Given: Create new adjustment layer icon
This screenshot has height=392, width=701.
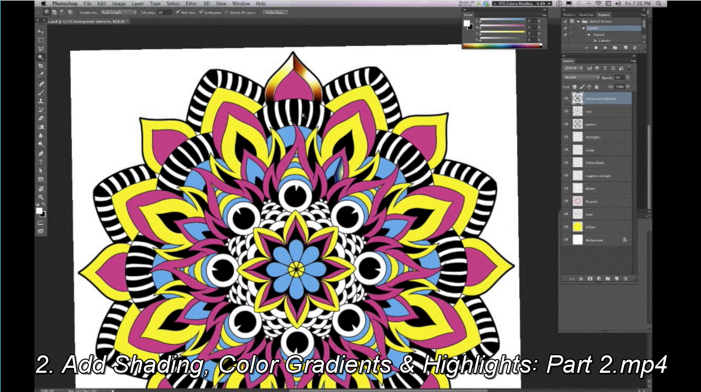Looking at the screenshot, I should pyautogui.click(x=599, y=279).
